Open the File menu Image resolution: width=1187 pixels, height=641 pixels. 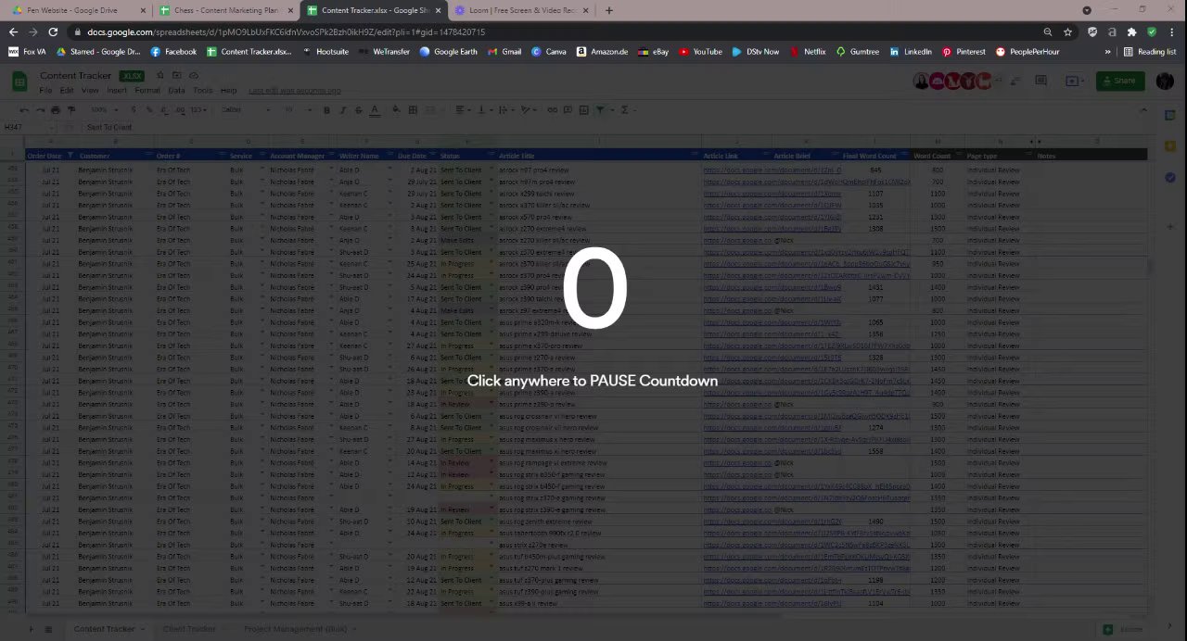click(45, 91)
